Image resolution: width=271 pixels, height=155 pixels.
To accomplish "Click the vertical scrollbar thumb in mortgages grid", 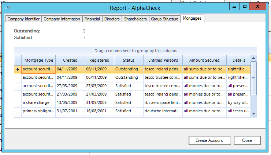I will click(x=253, y=78).
